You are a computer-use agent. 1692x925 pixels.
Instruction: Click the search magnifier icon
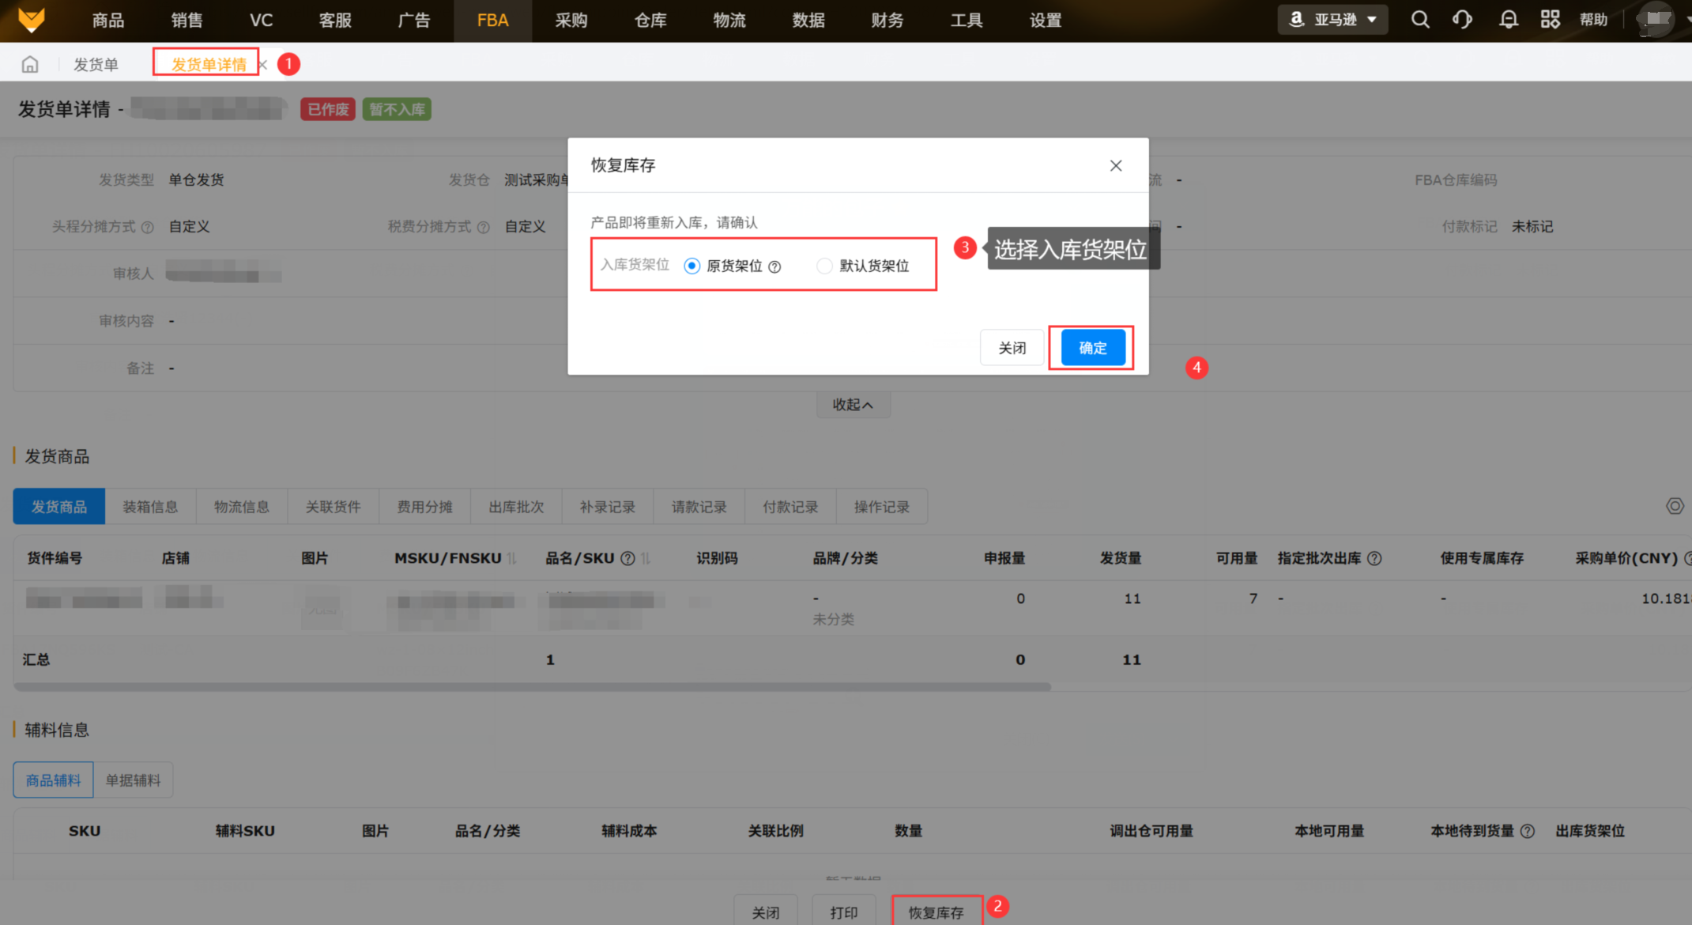(x=1419, y=20)
